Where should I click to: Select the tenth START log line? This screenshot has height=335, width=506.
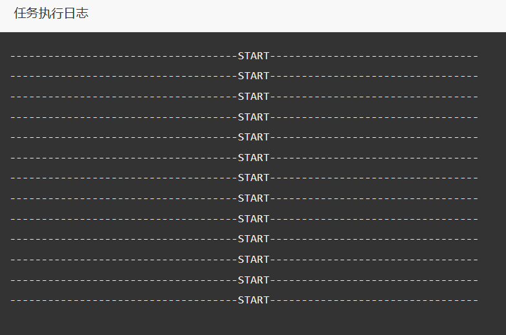point(244,239)
